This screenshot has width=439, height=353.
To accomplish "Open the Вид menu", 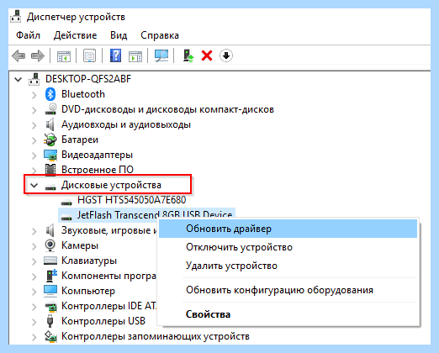I will [x=119, y=35].
